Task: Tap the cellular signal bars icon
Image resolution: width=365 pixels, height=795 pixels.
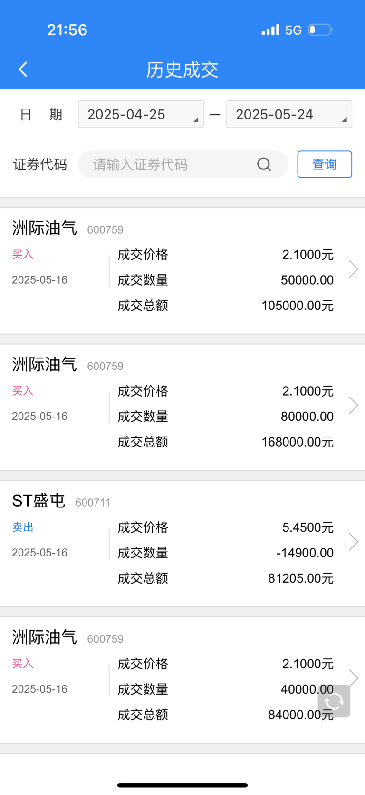Action: pyautogui.click(x=270, y=30)
